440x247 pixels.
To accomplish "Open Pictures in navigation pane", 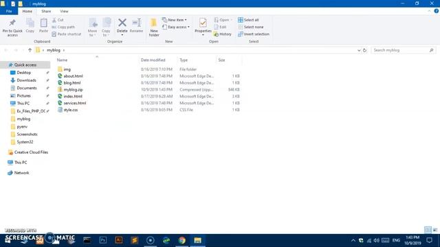I will [x=23, y=95].
